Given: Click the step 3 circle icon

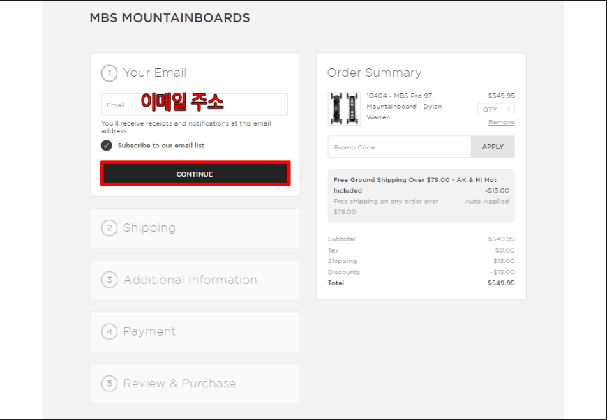Looking at the screenshot, I should click(x=109, y=280).
